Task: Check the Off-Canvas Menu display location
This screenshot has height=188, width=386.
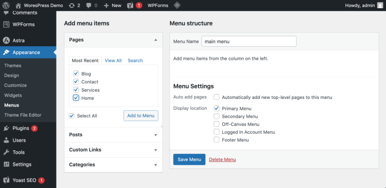Action: coord(216,124)
